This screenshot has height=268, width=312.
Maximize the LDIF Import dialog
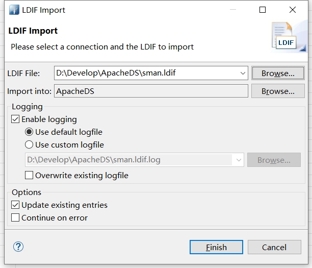tap(263, 10)
